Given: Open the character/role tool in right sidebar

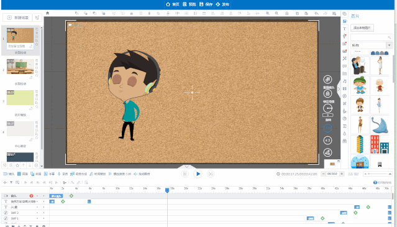Looking at the screenshot, I should click(345, 36).
